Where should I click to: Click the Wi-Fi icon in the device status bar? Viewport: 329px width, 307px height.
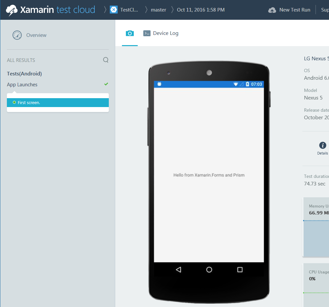[x=236, y=84]
